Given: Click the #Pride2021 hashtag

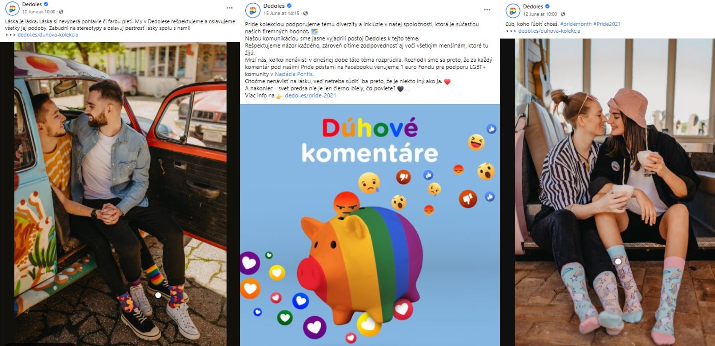Looking at the screenshot, I should tap(607, 24).
